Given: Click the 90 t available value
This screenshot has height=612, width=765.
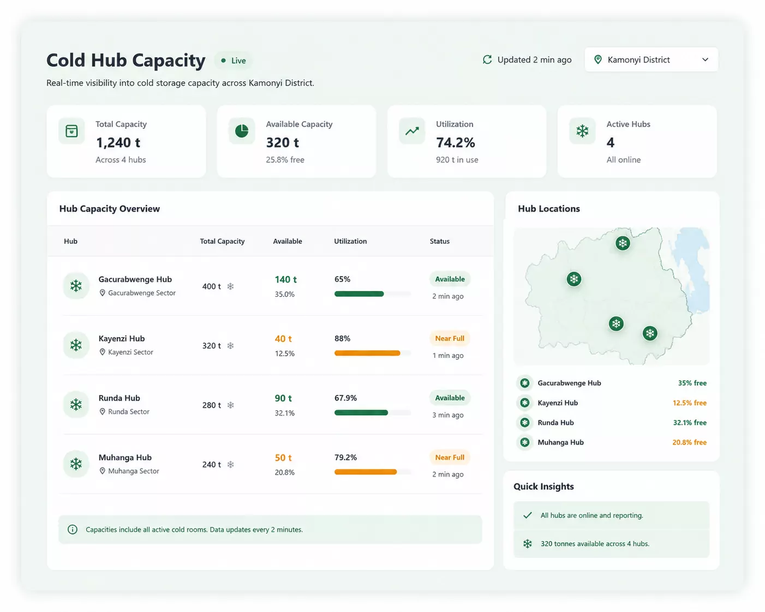Looking at the screenshot, I should tap(283, 398).
